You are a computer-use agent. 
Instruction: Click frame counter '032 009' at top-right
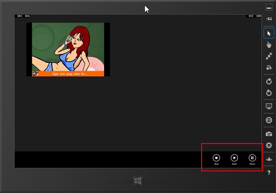pos(255,16)
